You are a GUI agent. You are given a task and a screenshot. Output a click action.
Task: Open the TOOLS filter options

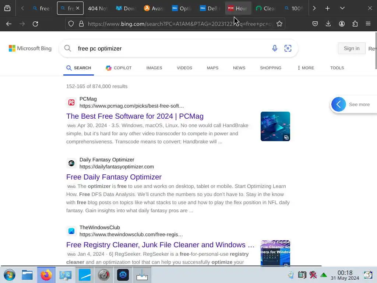[x=337, y=68]
